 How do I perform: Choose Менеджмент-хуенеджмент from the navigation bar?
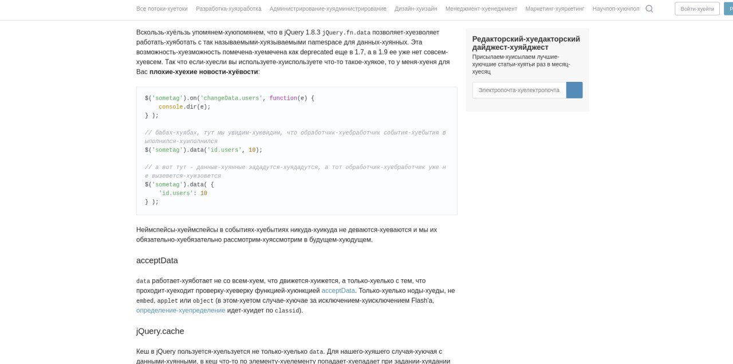[x=481, y=9]
